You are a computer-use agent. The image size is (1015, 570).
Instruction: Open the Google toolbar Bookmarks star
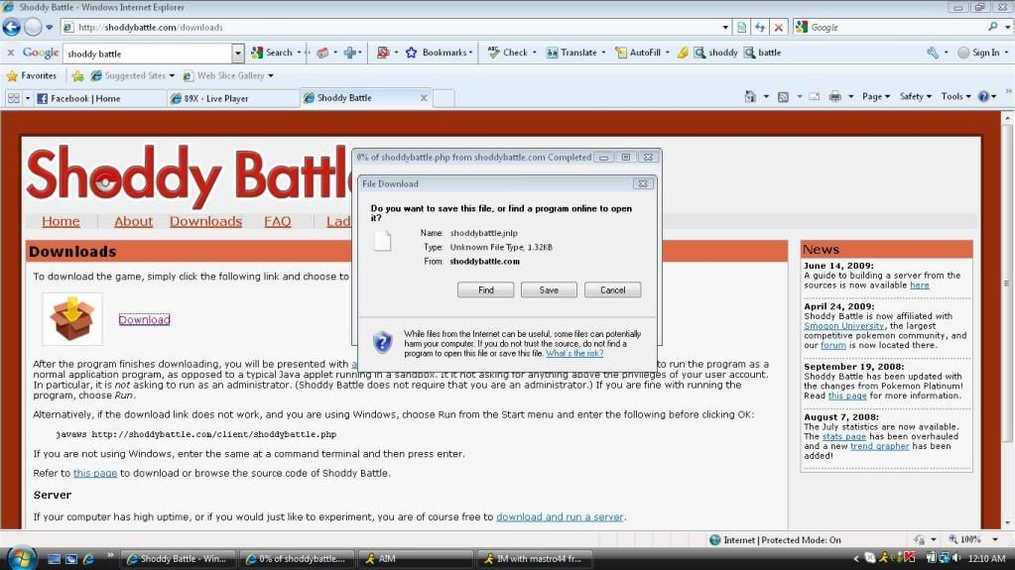tap(439, 53)
